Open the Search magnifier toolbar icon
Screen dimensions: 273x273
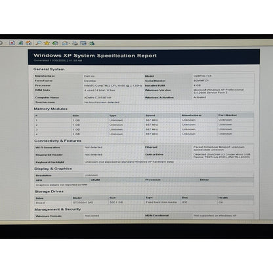39,43
